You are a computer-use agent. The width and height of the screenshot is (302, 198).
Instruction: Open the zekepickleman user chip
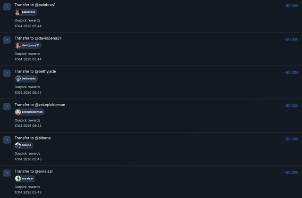(x=30, y=112)
